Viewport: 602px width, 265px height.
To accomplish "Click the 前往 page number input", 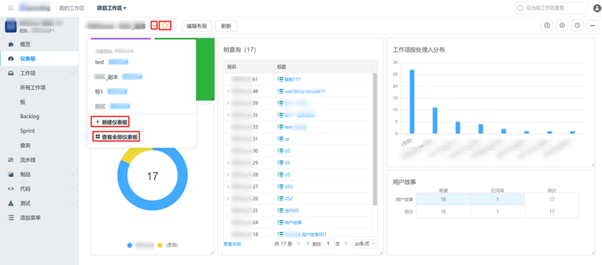I will click(x=329, y=243).
